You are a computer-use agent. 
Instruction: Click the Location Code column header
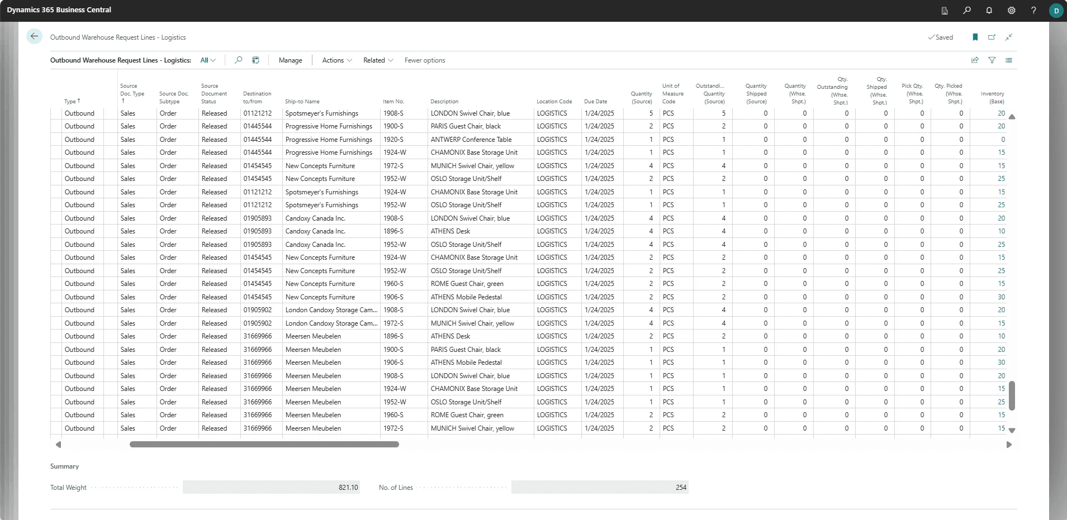(x=554, y=102)
